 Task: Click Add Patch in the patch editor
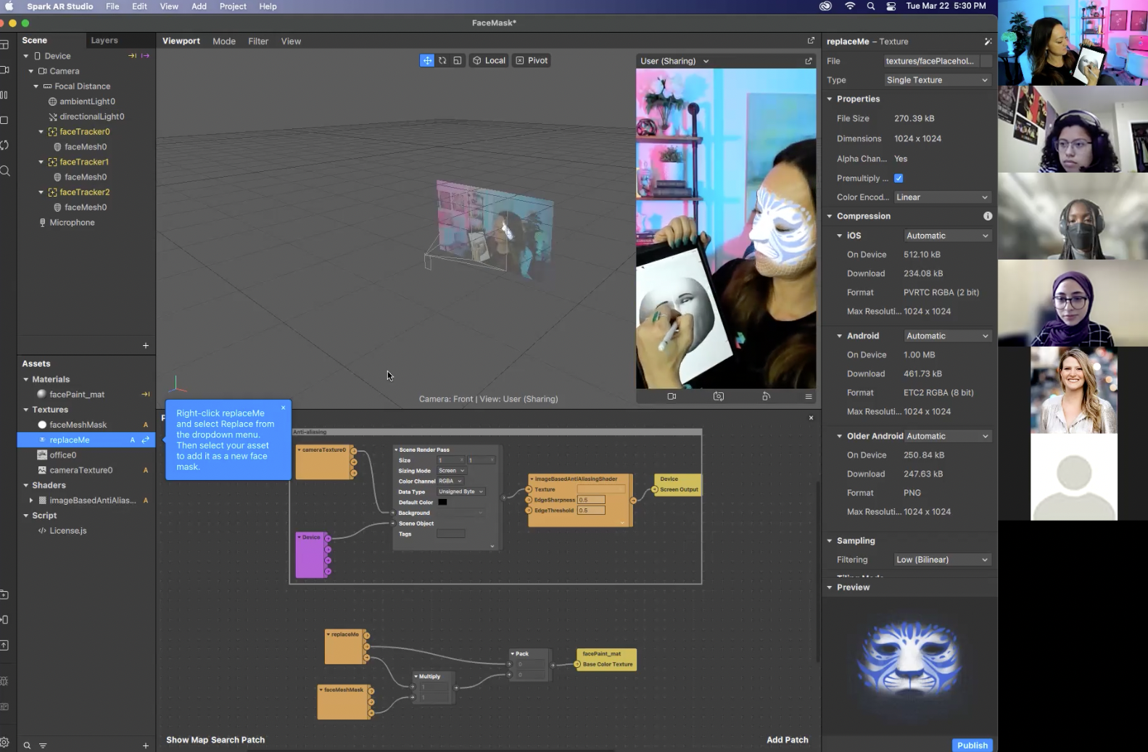[788, 740]
